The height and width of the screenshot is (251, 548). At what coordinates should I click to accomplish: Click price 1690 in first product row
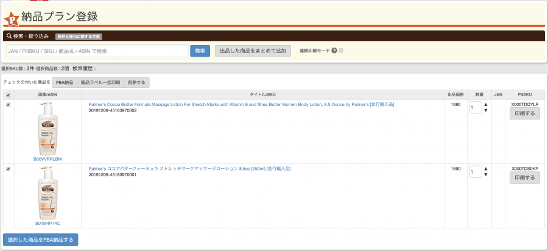pos(455,104)
